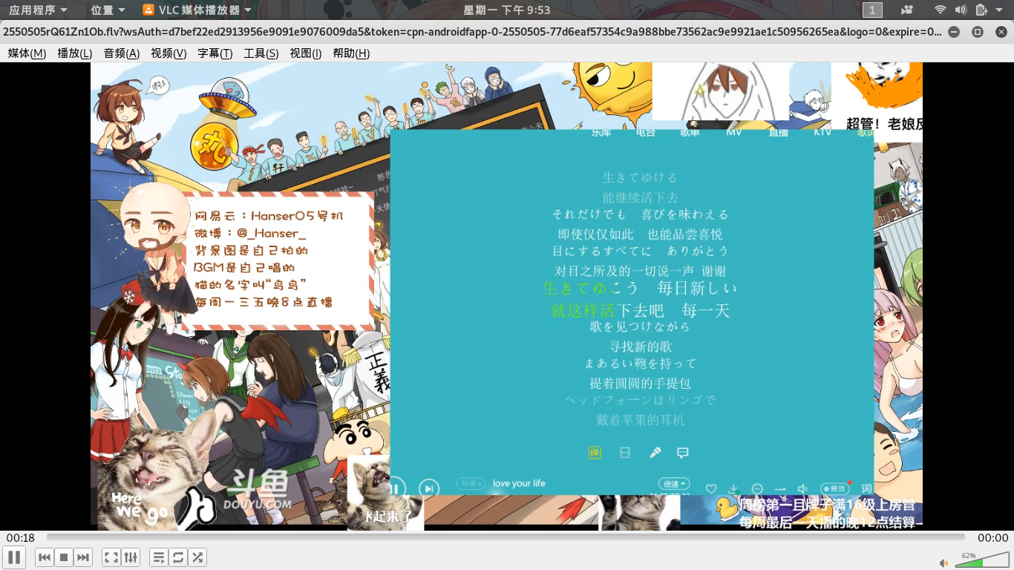The width and height of the screenshot is (1014, 570).
Task: Toggle loop repeat mode
Action: click(x=178, y=557)
